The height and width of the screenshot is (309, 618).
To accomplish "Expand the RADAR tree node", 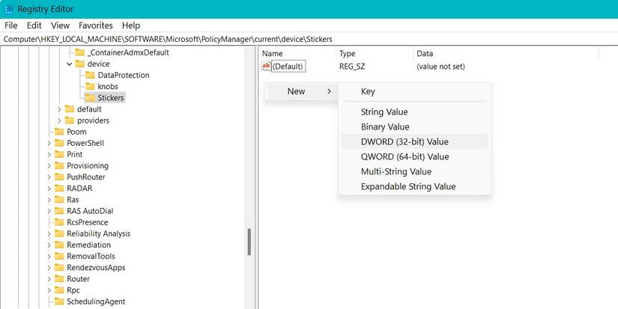I will pos(49,189).
